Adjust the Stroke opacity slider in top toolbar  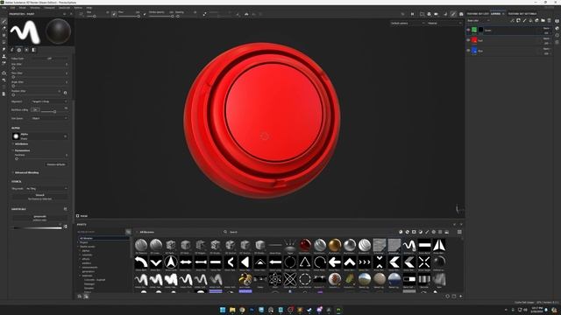(161, 16)
